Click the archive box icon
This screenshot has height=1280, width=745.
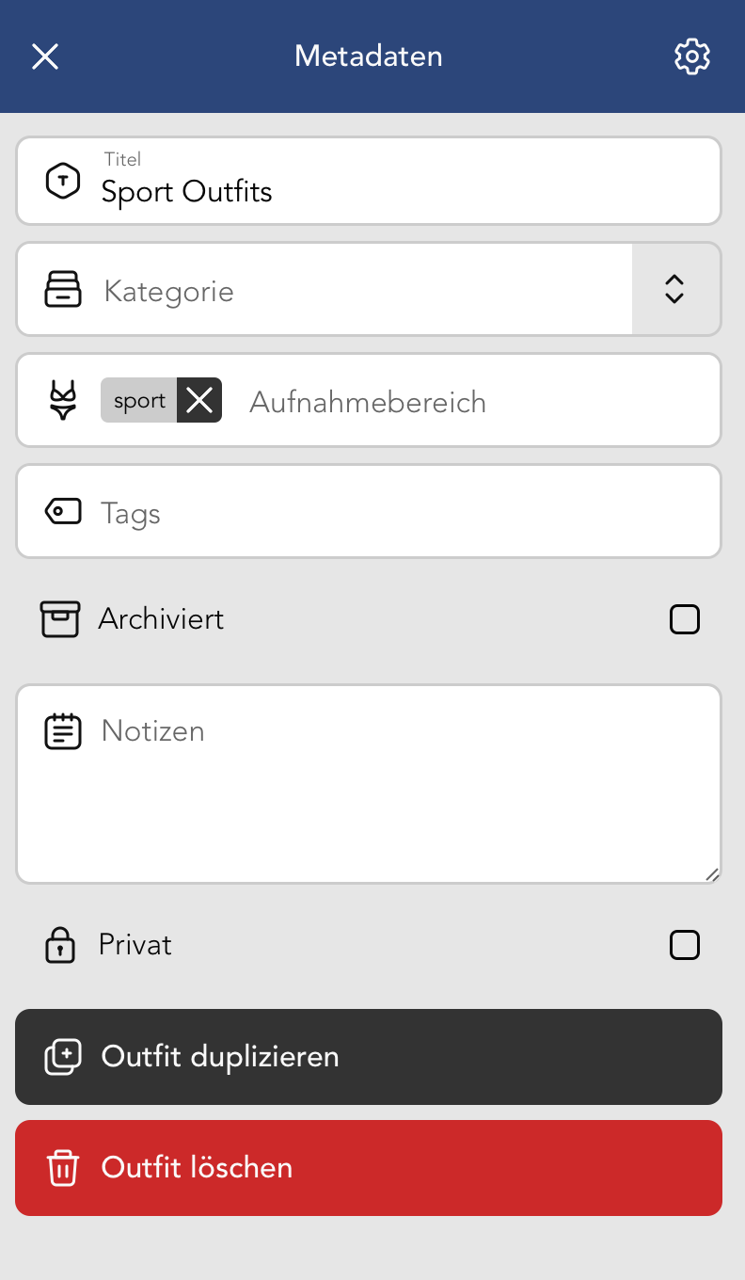coord(60,619)
